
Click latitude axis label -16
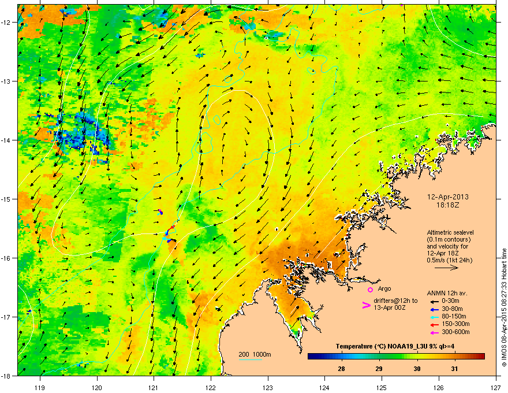point(6,258)
